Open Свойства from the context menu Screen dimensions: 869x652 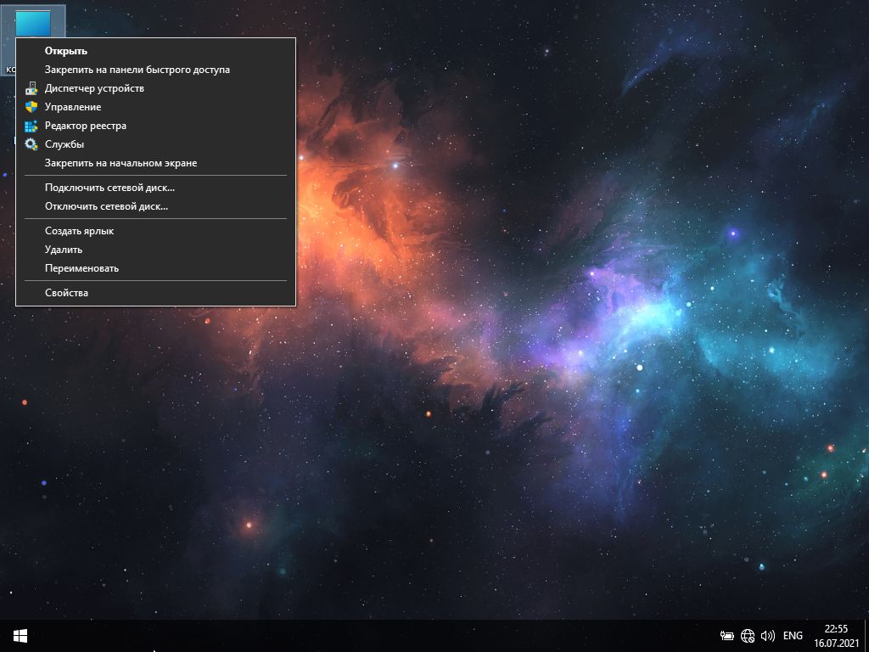[x=66, y=293]
